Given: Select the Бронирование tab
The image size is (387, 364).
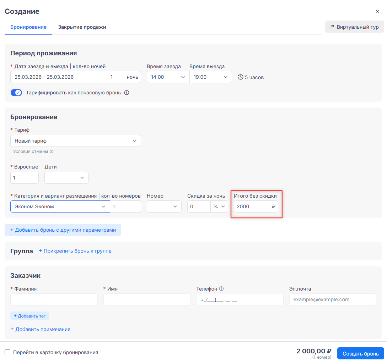Looking at the screenshot, I should pos(28,27).
